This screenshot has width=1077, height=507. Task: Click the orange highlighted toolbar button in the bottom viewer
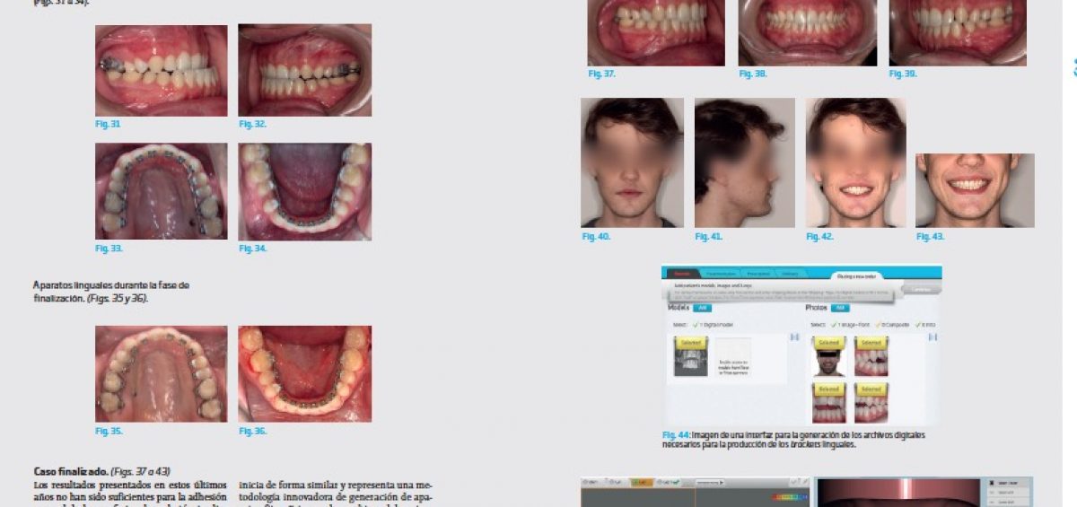point(642,483)
